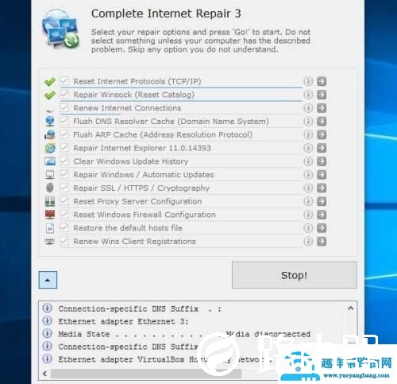Click the log scroll up arrow

351,308
